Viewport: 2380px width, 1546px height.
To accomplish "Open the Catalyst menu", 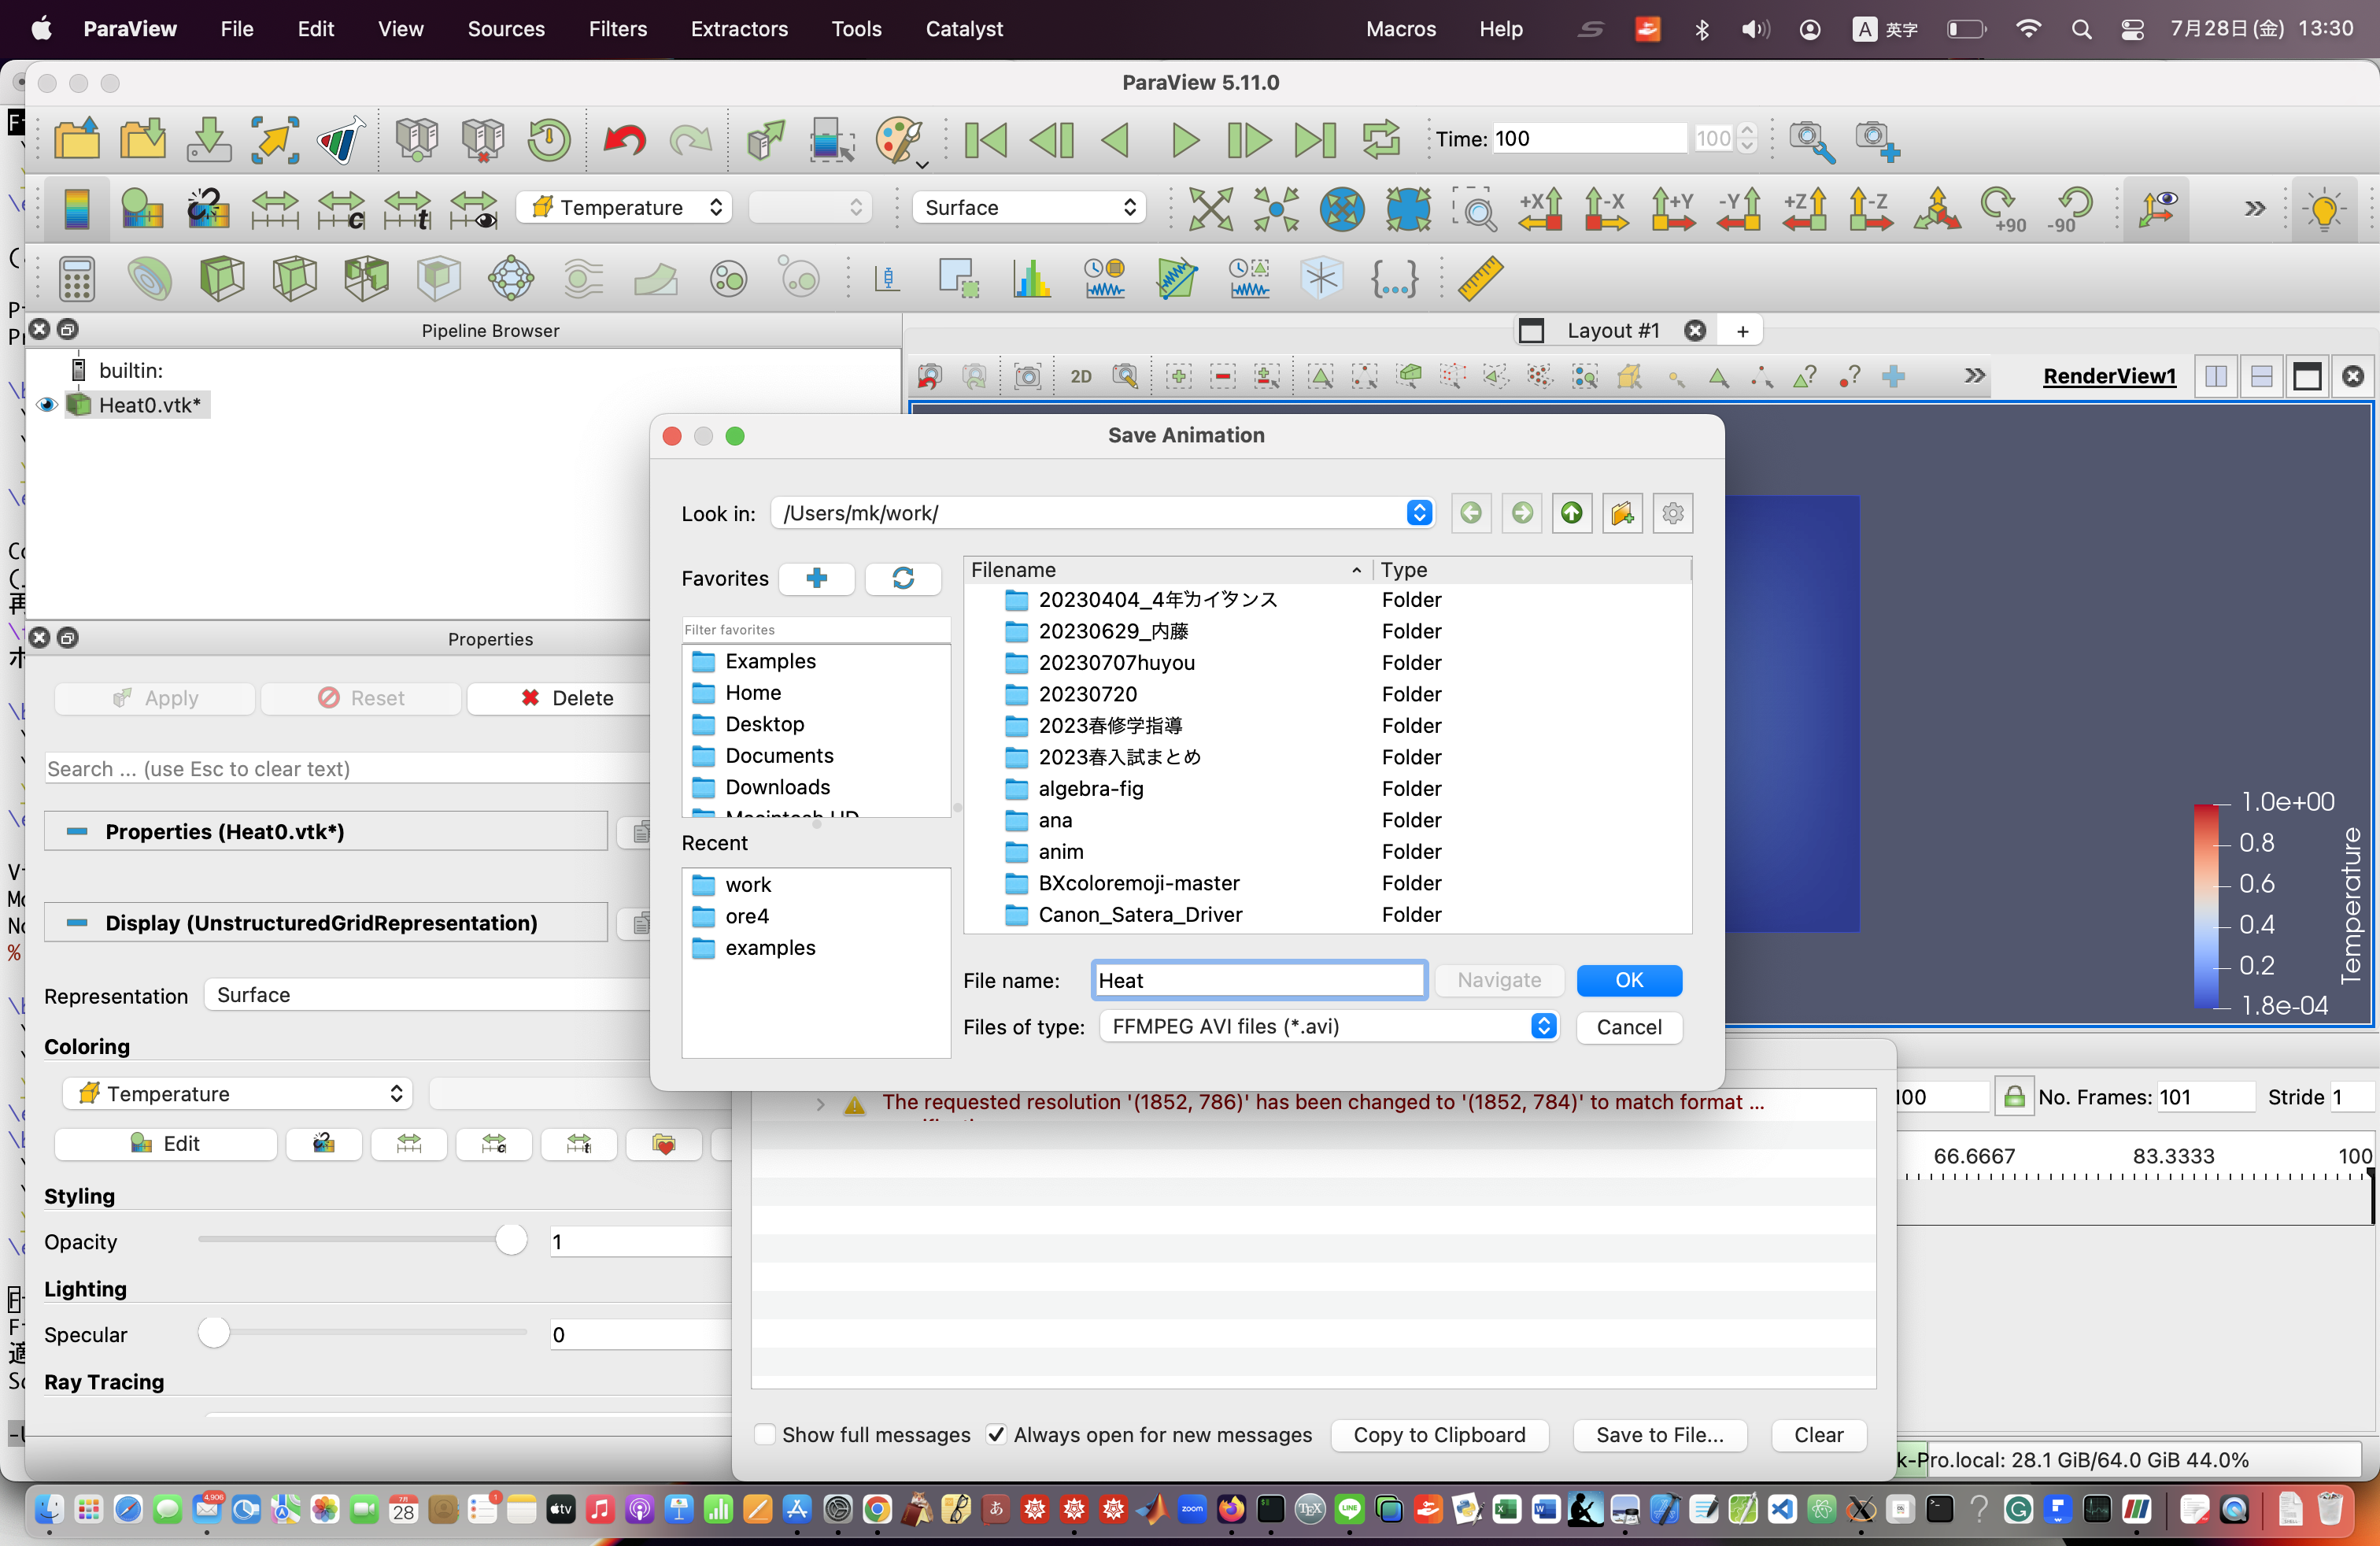I will coord(963,28).
